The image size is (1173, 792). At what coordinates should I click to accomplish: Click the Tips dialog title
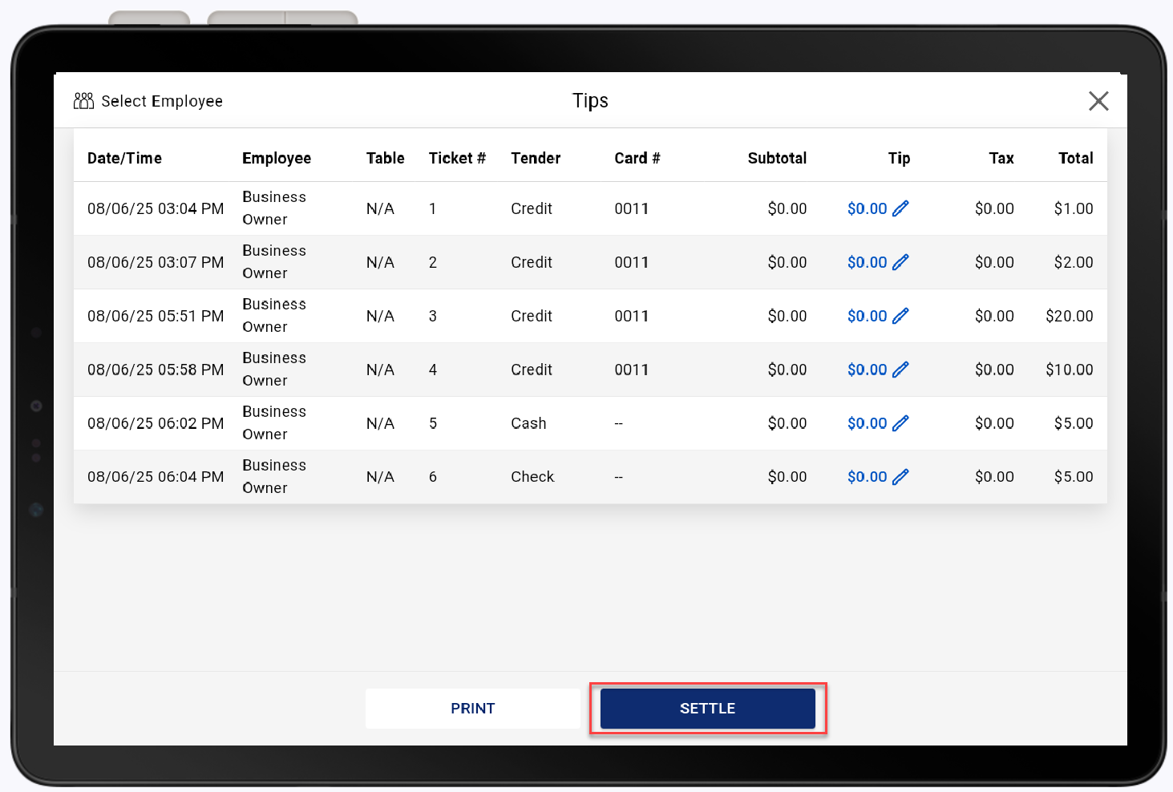click(x=590, y=101)
